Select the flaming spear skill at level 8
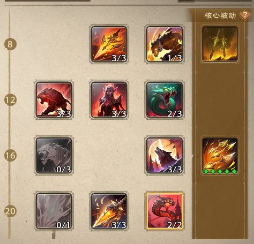The width and height of the screenshot is (254, 244). coord(109,44)
